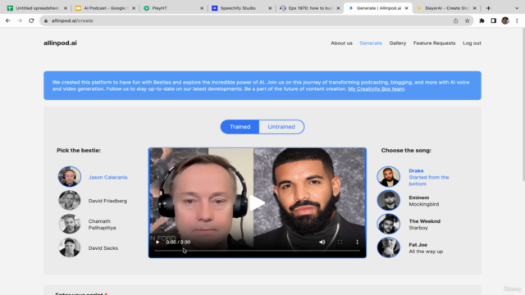The image size is (525, 295).
Task: Close the Speechify Studio tab
Action: coord(270,8)
